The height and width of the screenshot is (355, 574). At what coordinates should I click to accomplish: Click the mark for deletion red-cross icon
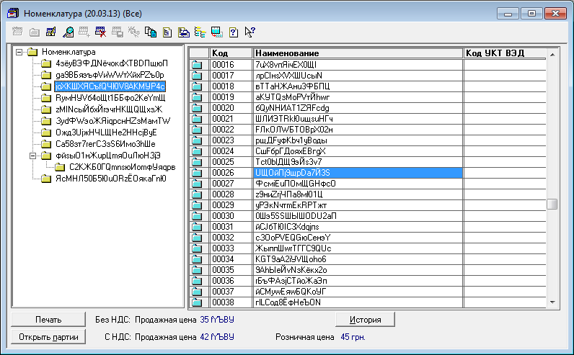click(101, 32)
